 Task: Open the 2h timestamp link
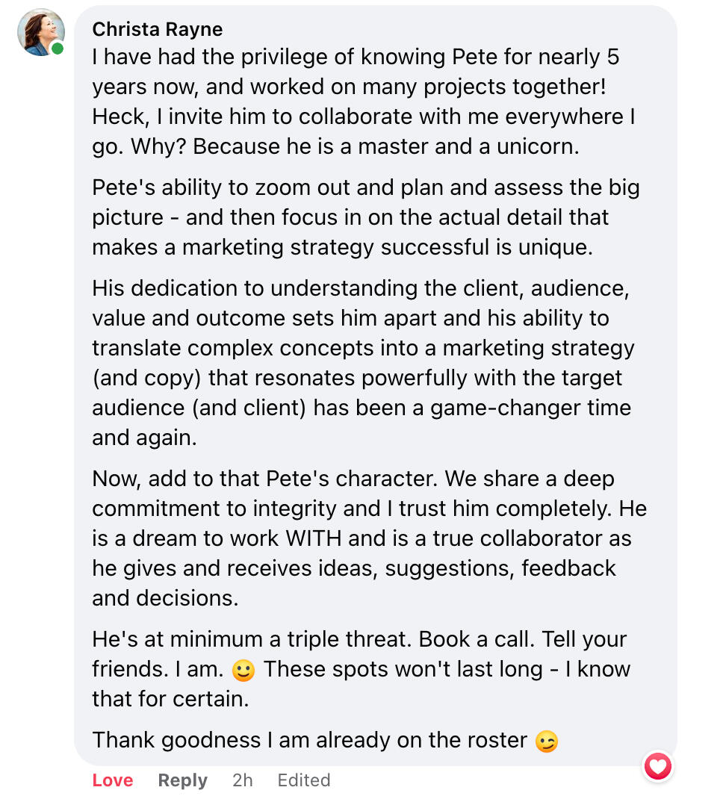click(x=242, y=780)
